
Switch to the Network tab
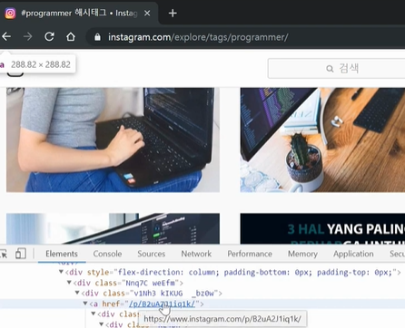pos(196,254)
